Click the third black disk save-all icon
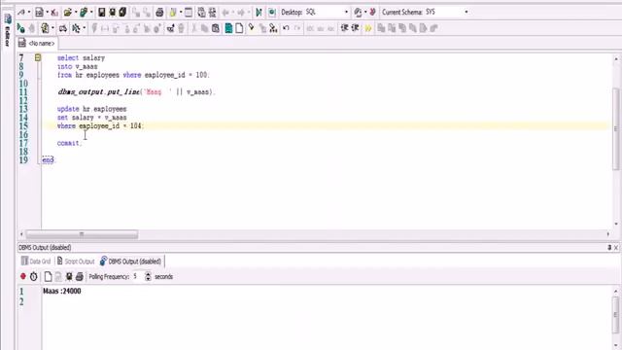622x350 pixels. click(x=122, y=13)
